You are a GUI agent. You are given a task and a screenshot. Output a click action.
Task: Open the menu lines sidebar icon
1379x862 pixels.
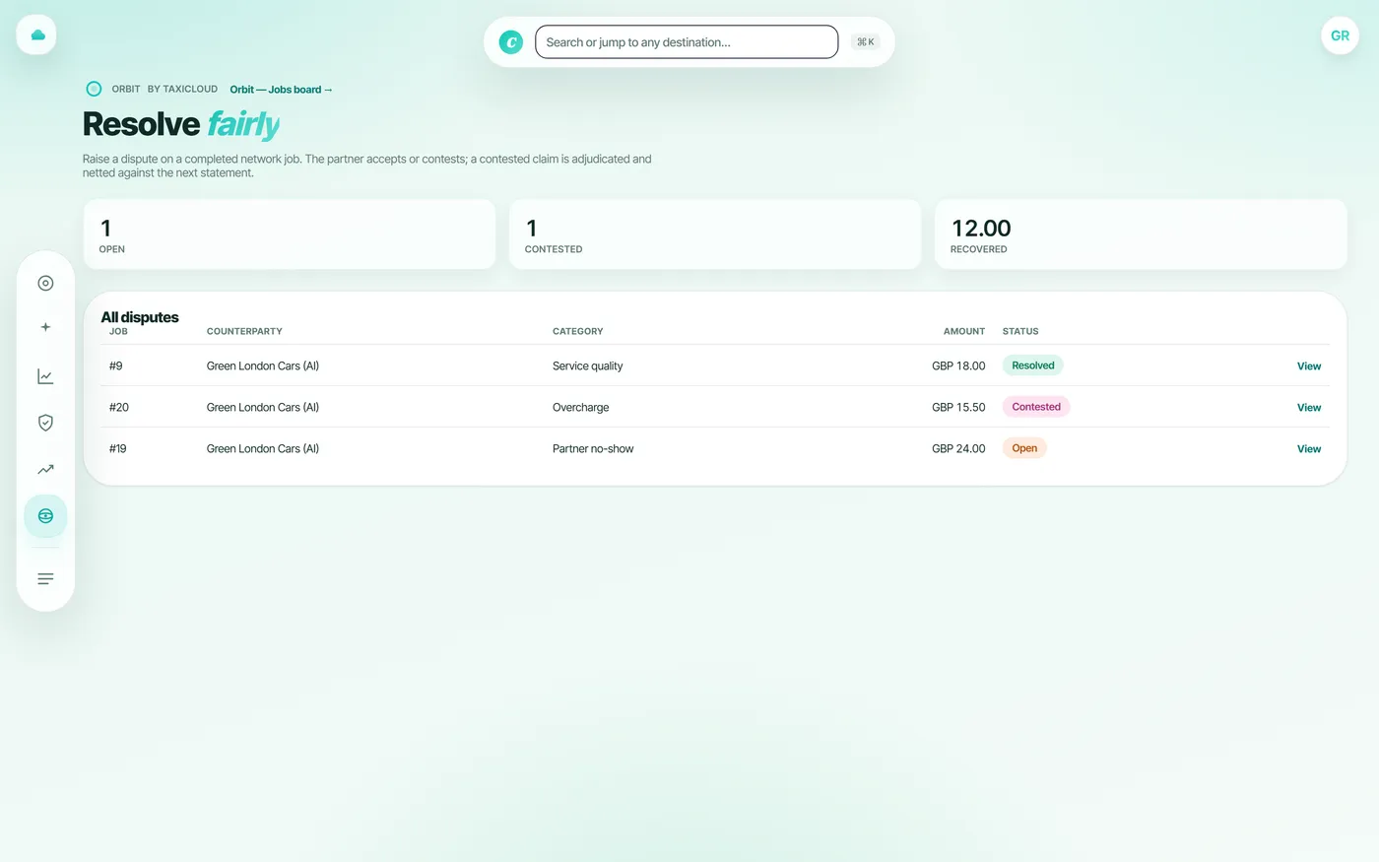(x=45, y=579)
